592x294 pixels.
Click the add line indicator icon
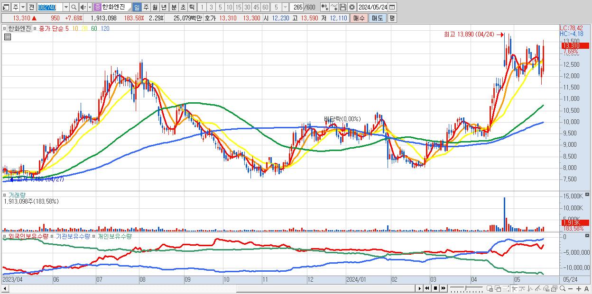(x=334, y=7)
